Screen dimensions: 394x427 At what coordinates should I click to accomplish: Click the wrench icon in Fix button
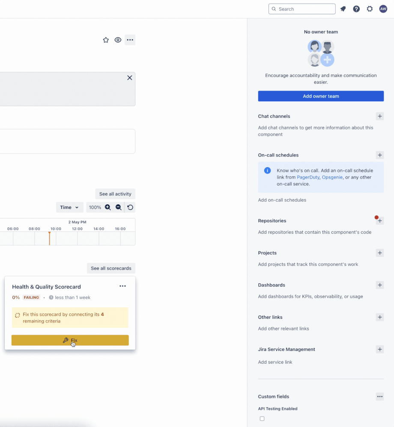point(66,340)
